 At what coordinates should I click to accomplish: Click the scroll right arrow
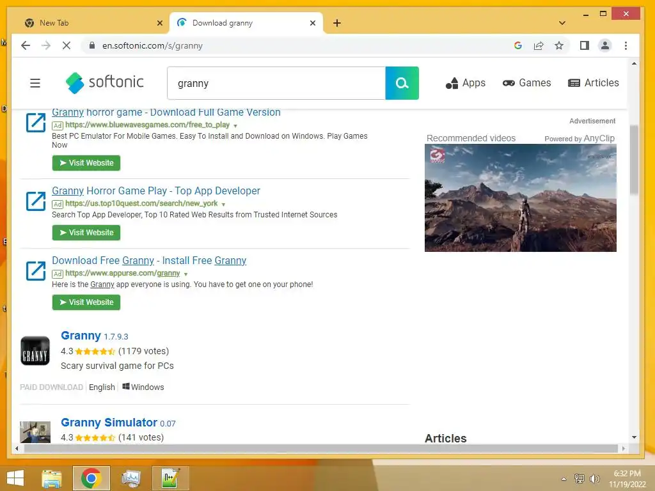(623, 448)
